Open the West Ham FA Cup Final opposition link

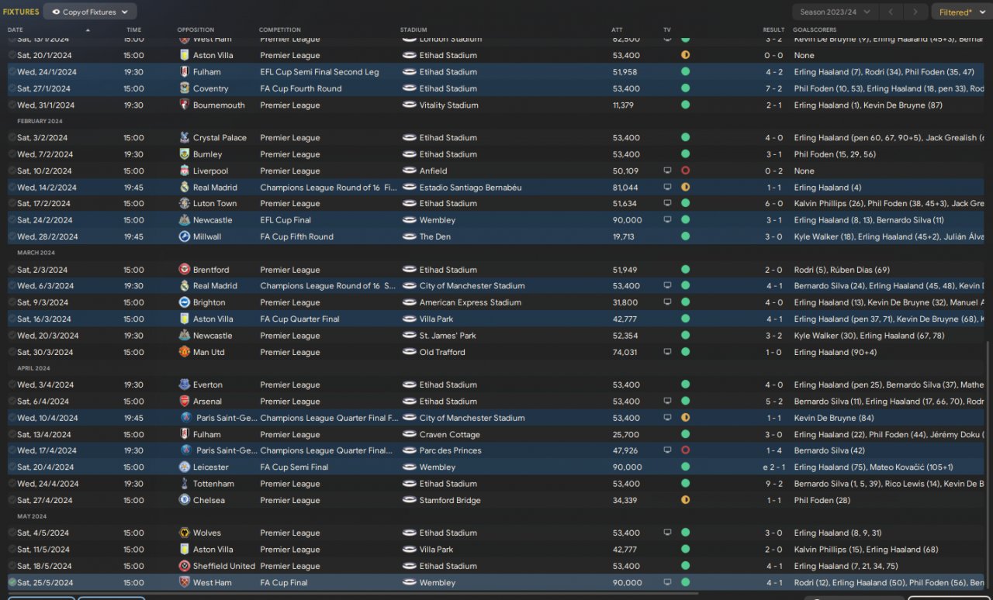212,583
